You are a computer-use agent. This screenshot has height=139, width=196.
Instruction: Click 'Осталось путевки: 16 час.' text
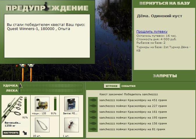coord(156,36)
